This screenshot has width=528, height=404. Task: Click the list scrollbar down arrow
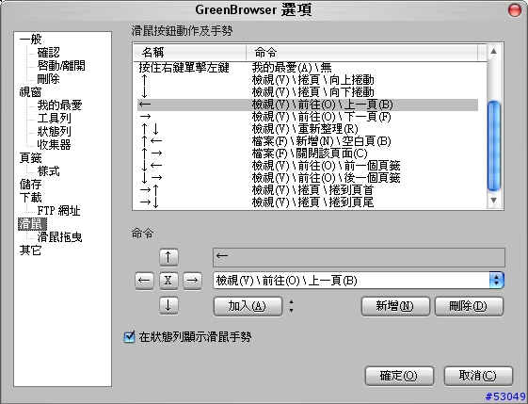point(494,201)
